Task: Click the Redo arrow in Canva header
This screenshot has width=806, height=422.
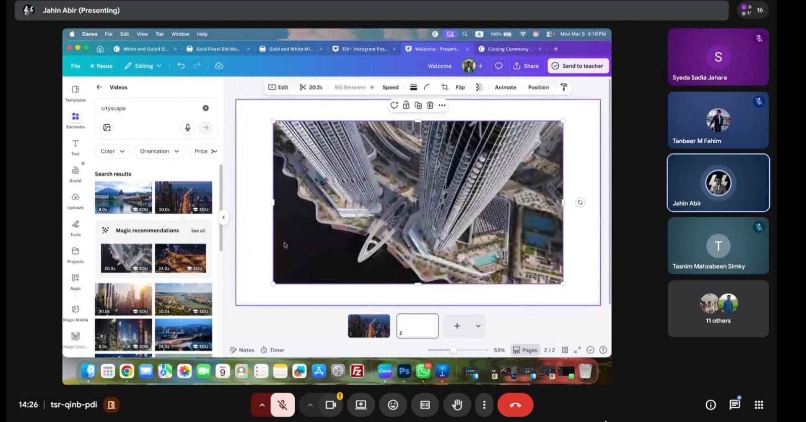Action: point(197,66)
